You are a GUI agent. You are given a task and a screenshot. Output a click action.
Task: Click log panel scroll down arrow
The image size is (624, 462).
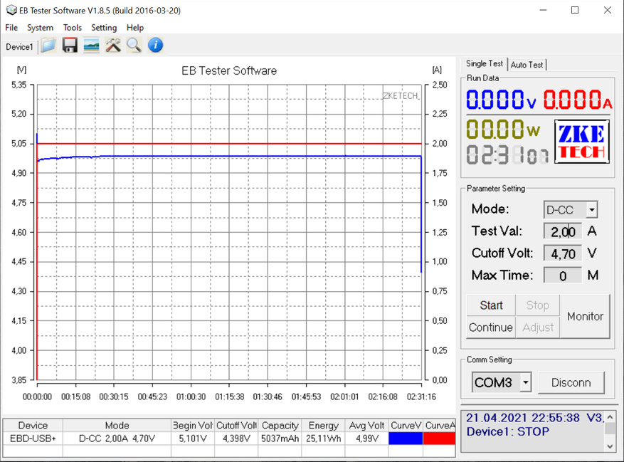(x=610, y=446)
